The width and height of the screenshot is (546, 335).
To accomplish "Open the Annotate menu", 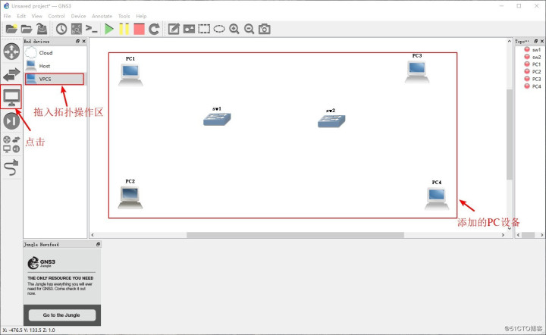I will click(x=102, y=16).
